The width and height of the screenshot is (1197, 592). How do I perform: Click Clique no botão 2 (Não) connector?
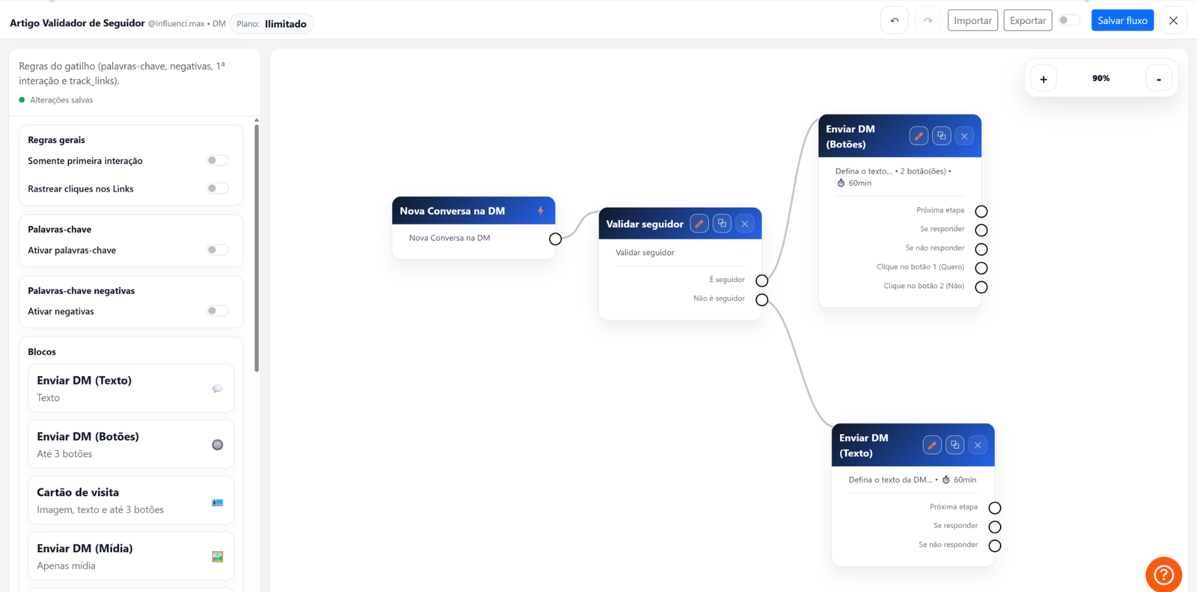point(981,287)
